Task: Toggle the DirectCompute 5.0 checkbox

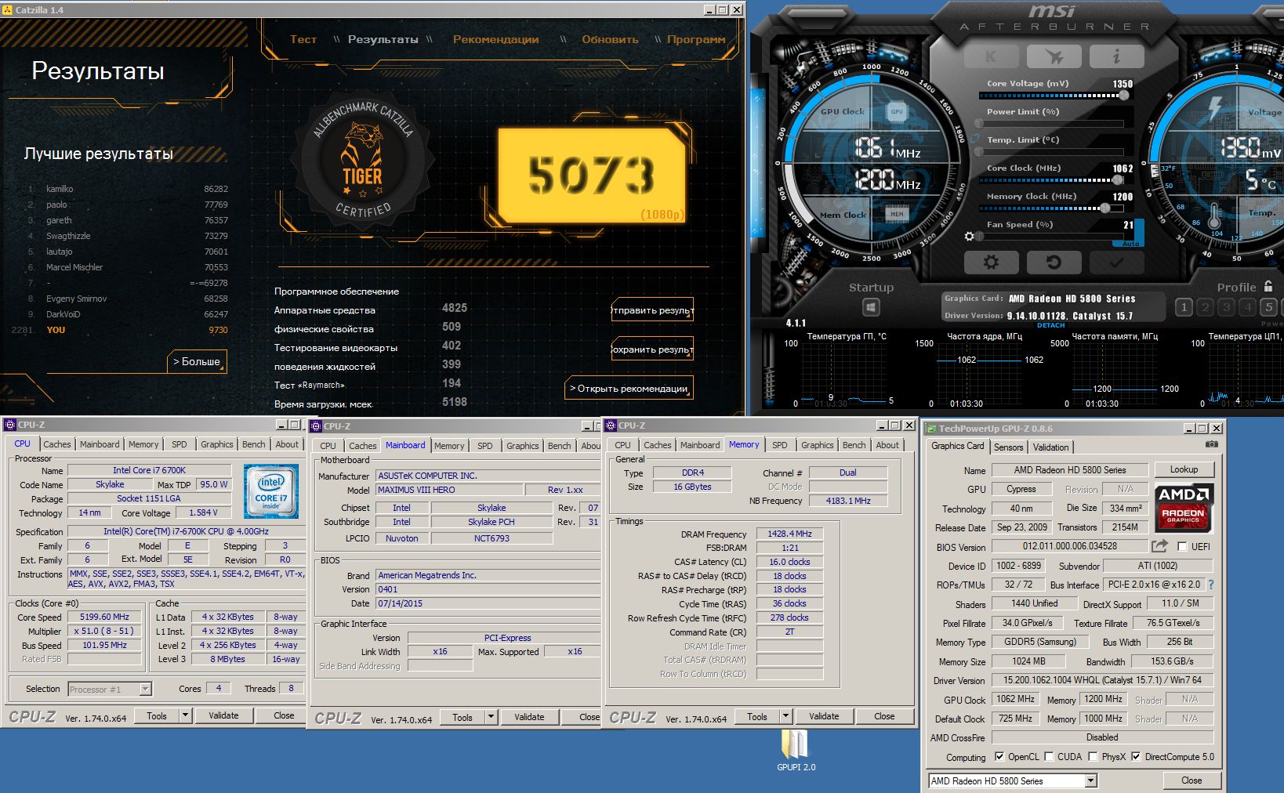Action: click(1136, 757)
